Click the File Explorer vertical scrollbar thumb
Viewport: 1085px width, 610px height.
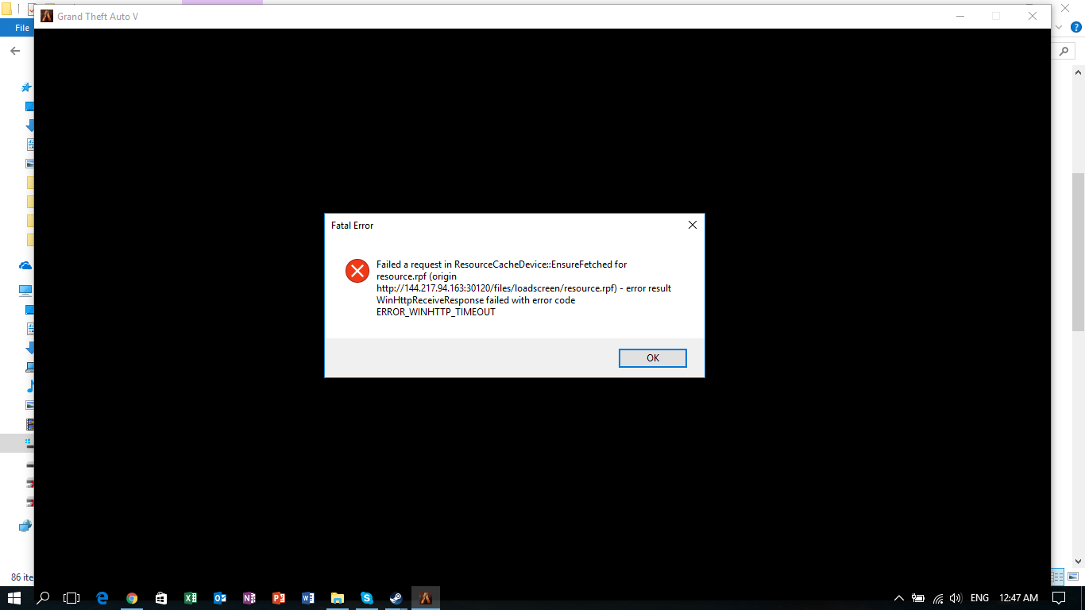(x=1078, y=251)
